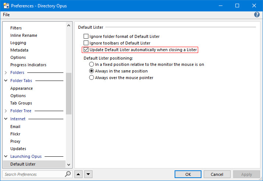Select Always over the mouse pointer
The width and height of the screenshot is (263, 181).
pyautogui.click(x=91, y=78)
